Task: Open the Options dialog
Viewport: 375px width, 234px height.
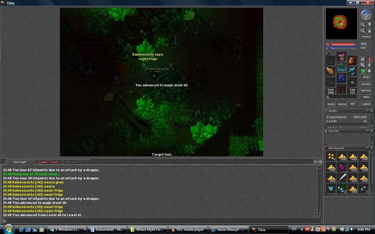Action: click(x=366, y=90)
